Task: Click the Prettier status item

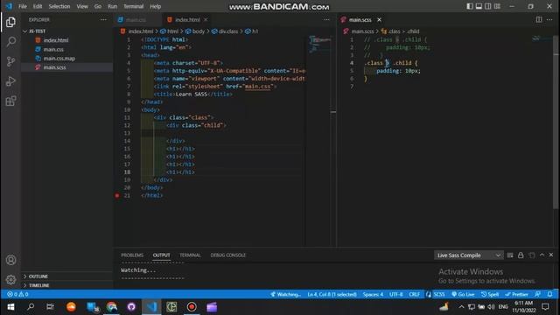Action: click(516, 294)
